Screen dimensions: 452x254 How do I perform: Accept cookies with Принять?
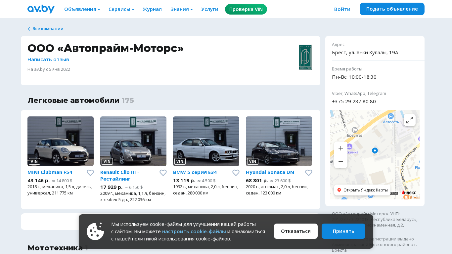click(343, 231)
